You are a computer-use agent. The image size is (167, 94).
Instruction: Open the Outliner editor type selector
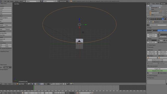(x=148, y=3)
